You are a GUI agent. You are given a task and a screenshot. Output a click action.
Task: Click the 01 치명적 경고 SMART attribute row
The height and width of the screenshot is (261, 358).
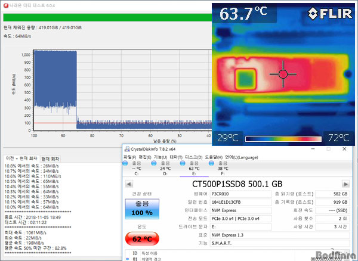point(237,259)
